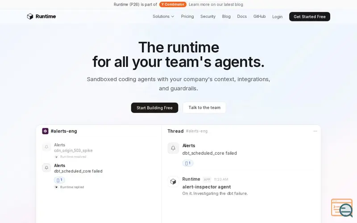Select alert-inspector agent heading
357x223 pixels.
(x=207, y=187)
